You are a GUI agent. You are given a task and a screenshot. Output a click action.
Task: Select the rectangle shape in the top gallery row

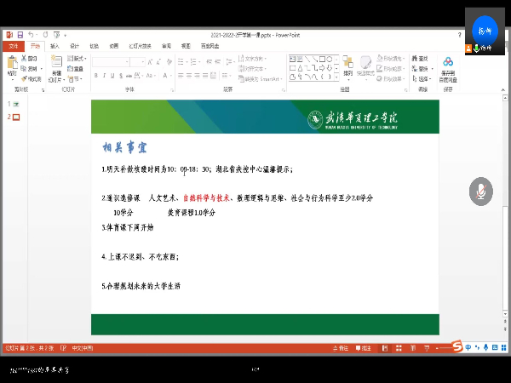tap(322, 59)
